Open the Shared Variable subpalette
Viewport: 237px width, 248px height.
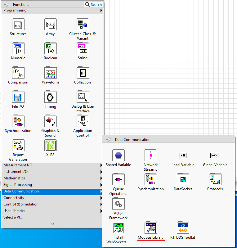pos(118,155)
